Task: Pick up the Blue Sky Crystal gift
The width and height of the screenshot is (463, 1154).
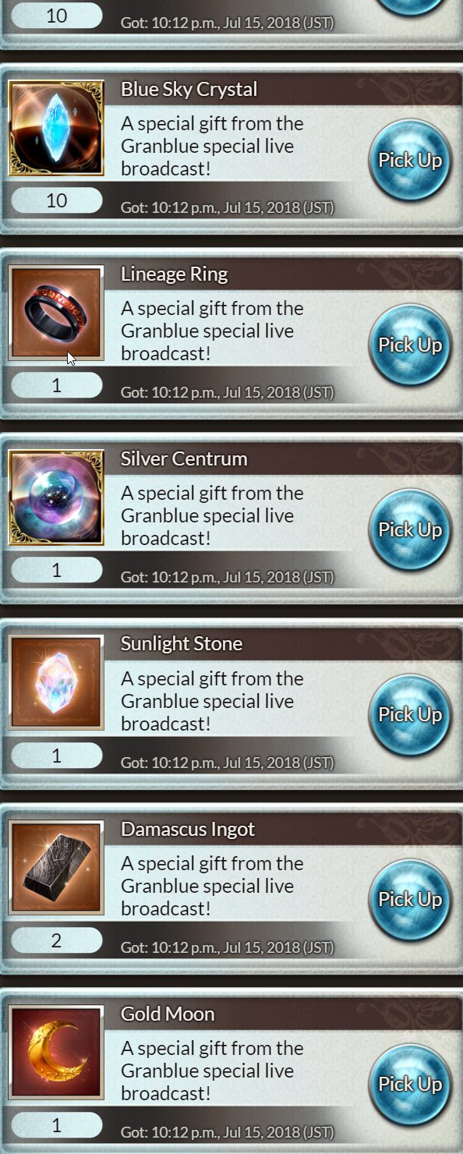Action: tap(410, 160)
